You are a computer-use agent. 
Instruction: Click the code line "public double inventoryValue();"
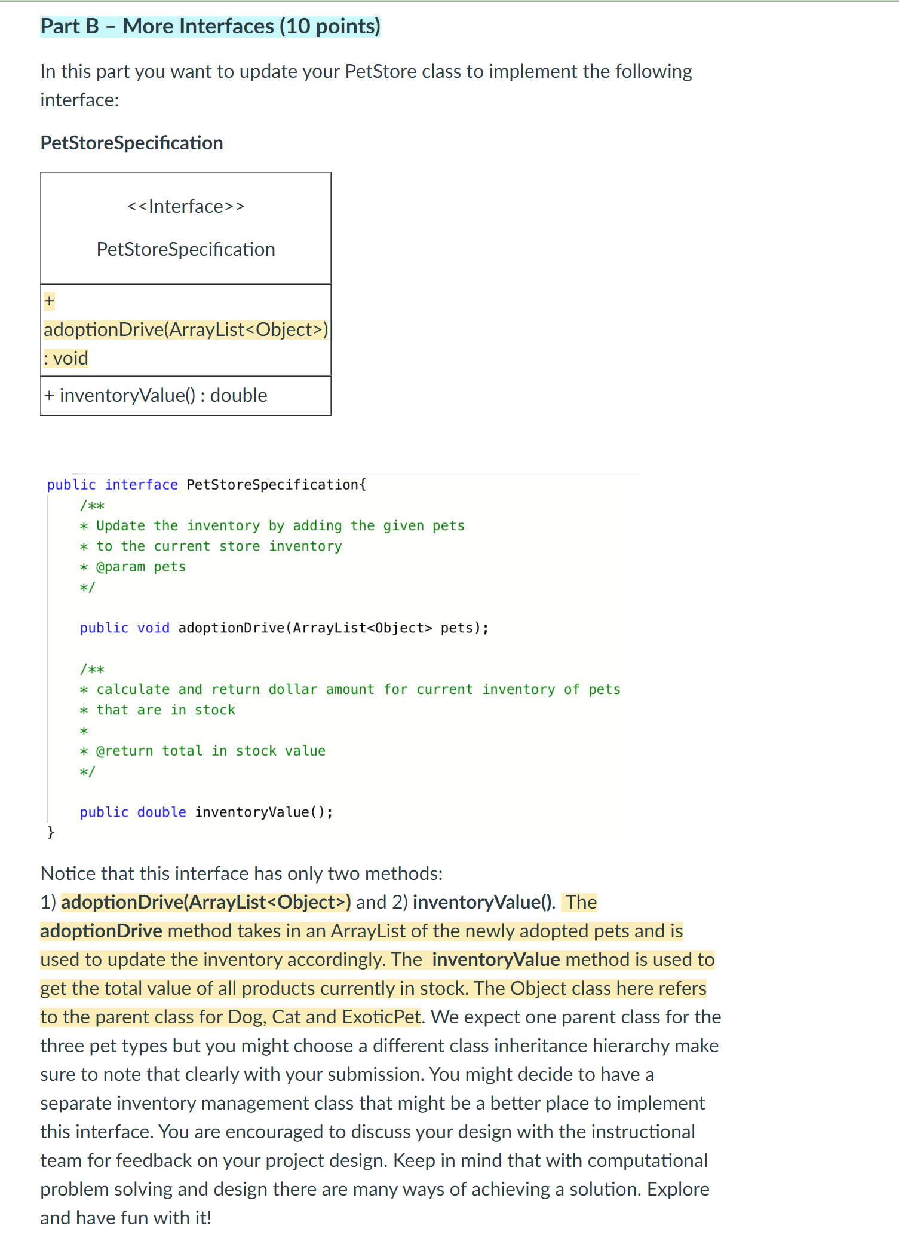[x=207, y=812]
